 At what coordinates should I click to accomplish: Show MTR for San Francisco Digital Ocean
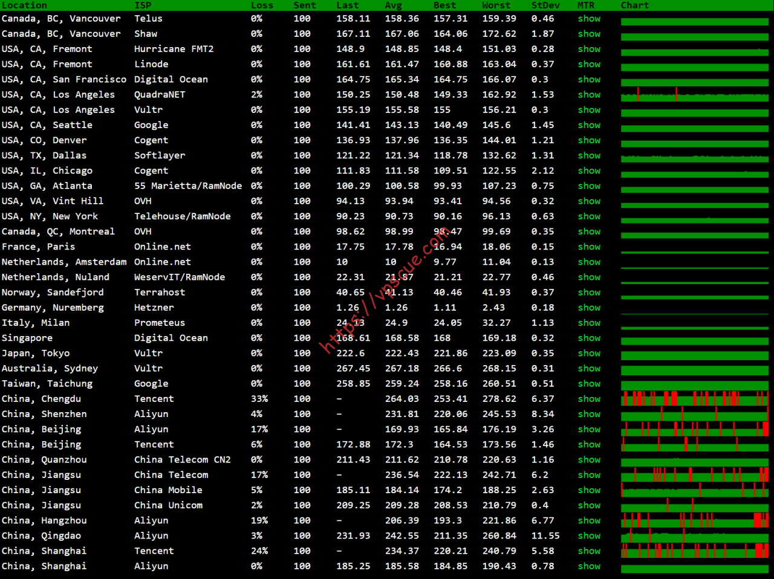point(589,79)
